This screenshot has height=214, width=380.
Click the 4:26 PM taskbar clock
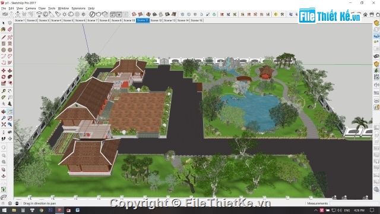tap(359, 210)
